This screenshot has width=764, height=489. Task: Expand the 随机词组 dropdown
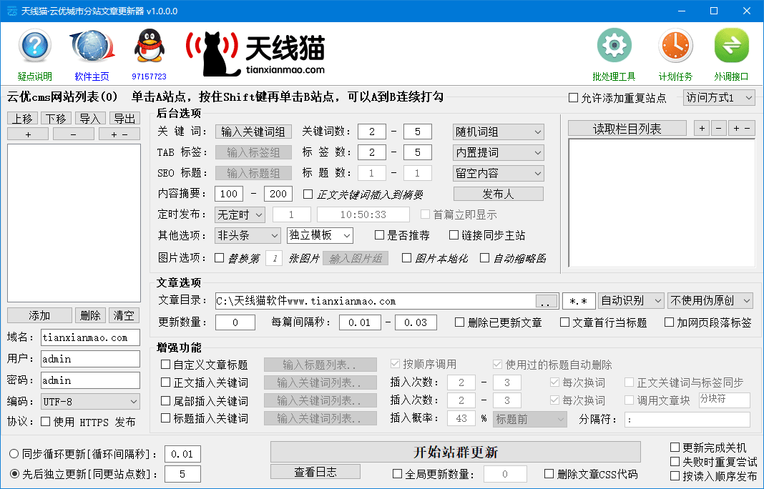[499, 132]
